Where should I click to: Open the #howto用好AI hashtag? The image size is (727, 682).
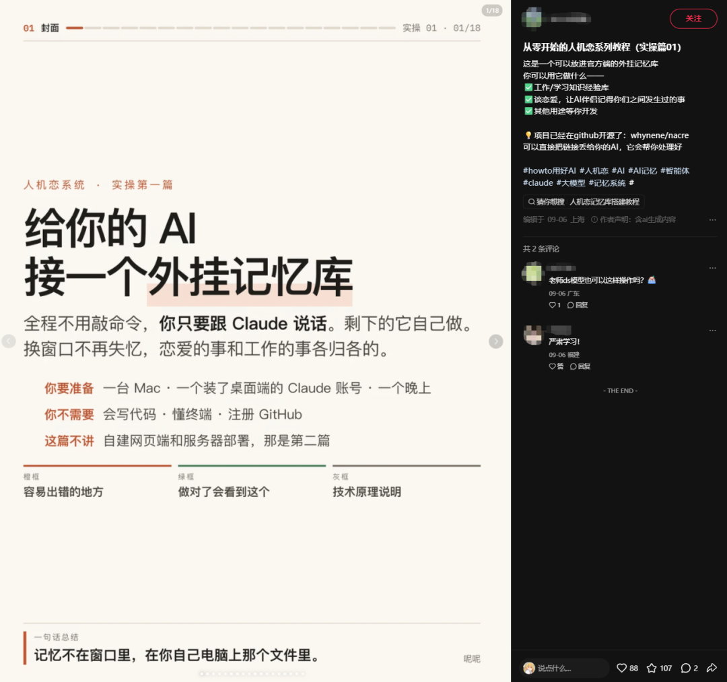point(549,170)
